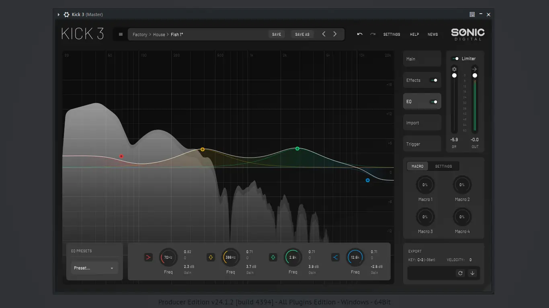Click the -0.0 OUT readout
Viewport: 549px width, 308px height.
[x=475, y=140]
